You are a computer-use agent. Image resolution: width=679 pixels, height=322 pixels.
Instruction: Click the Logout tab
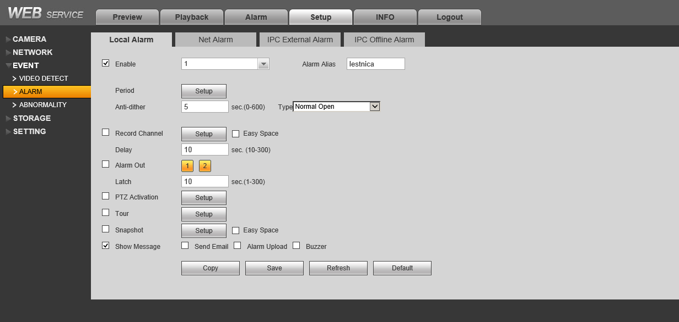[450, 17]
